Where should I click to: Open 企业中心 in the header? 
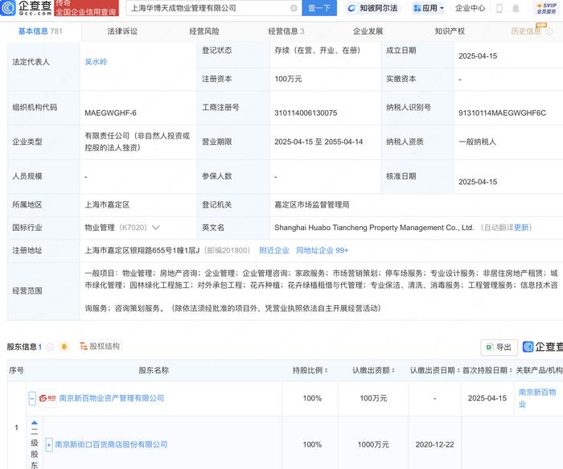click(x=470, y=8)
